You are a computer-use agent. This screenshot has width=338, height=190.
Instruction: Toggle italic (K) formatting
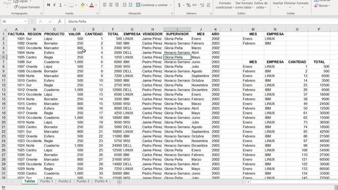click(54, 5)
